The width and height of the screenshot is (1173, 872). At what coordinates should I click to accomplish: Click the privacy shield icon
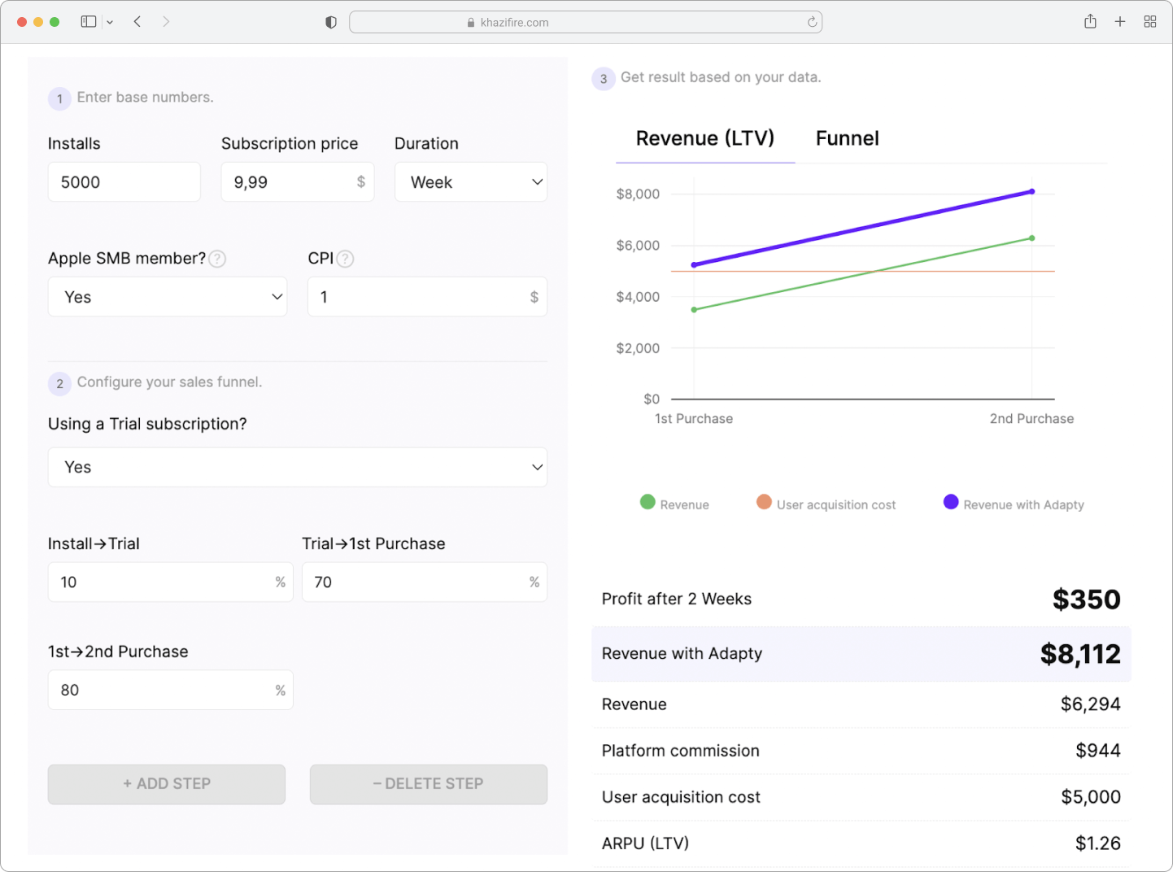pos(331,22)
